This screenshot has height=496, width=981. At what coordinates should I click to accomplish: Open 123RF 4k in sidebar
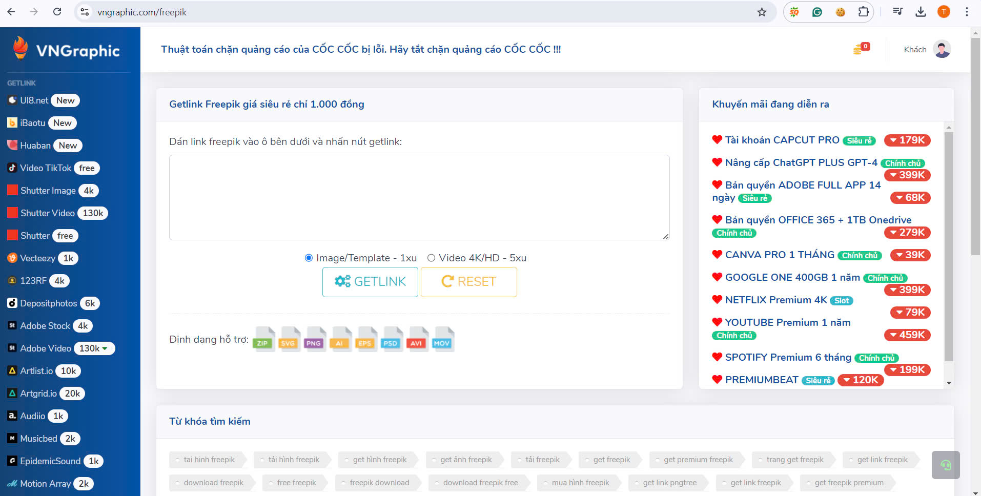coord(38,281)
